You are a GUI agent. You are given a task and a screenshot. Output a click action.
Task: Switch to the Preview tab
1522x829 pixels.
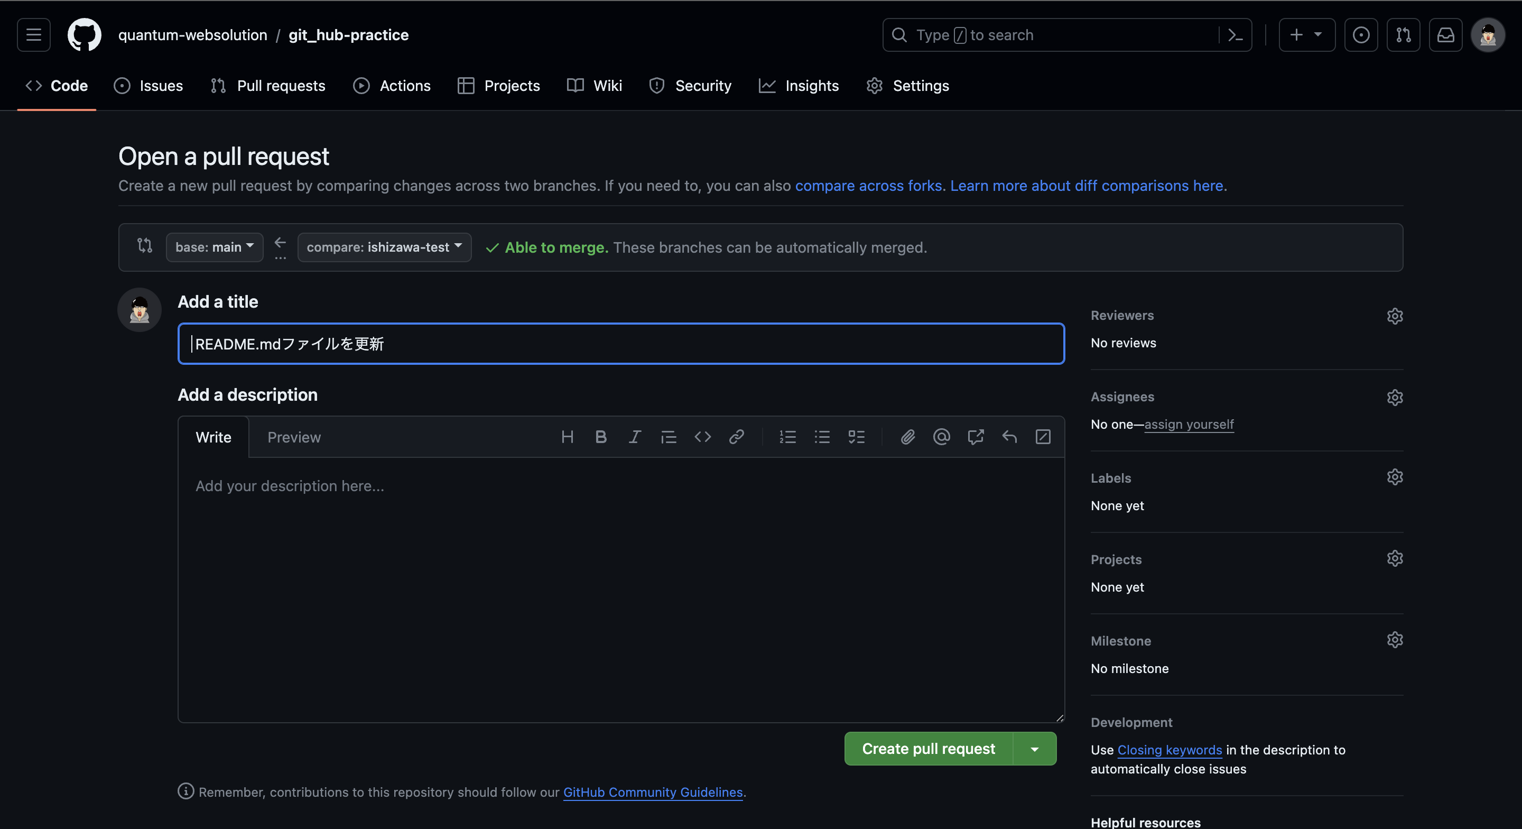tap(294, 438)
